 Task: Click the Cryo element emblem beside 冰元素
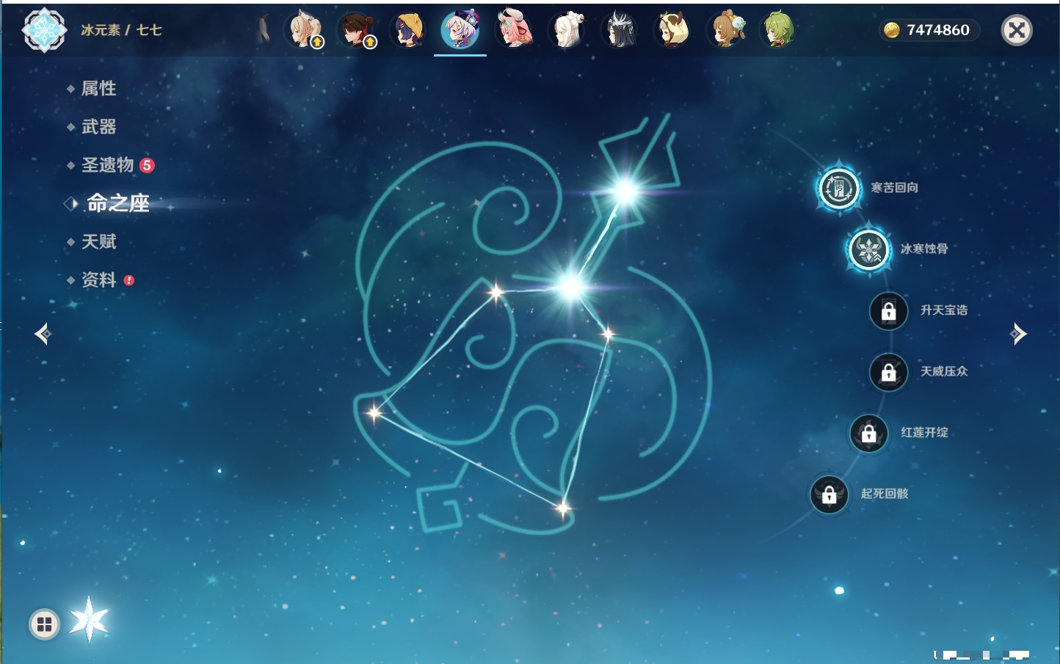click(x=44, y=30)
